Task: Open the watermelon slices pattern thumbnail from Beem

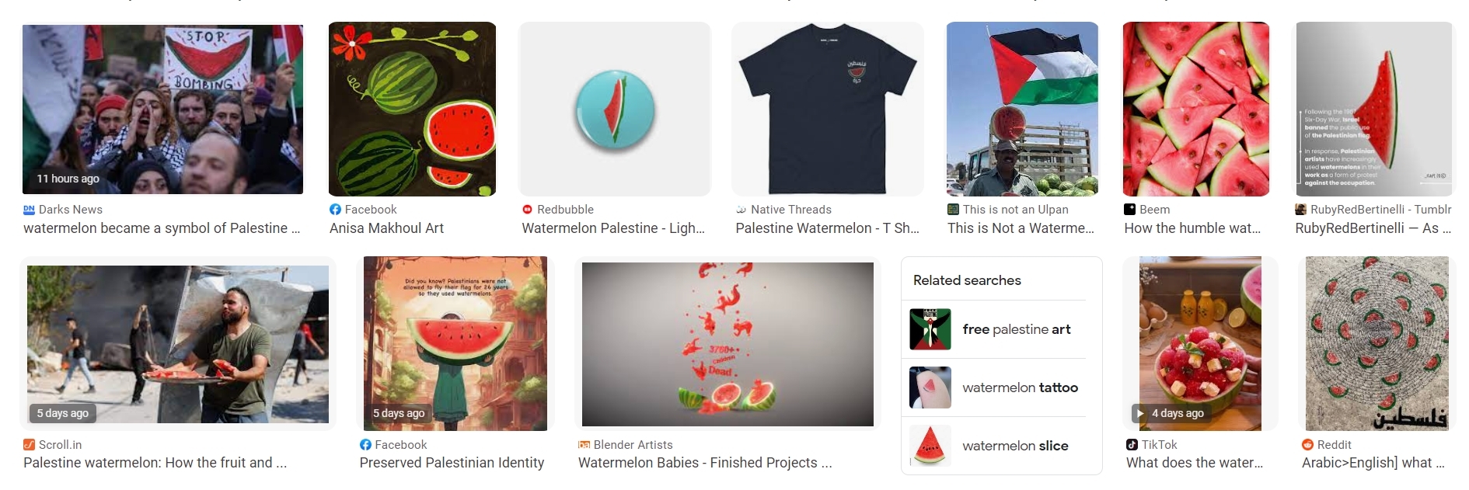Action: coord(1196,109)
